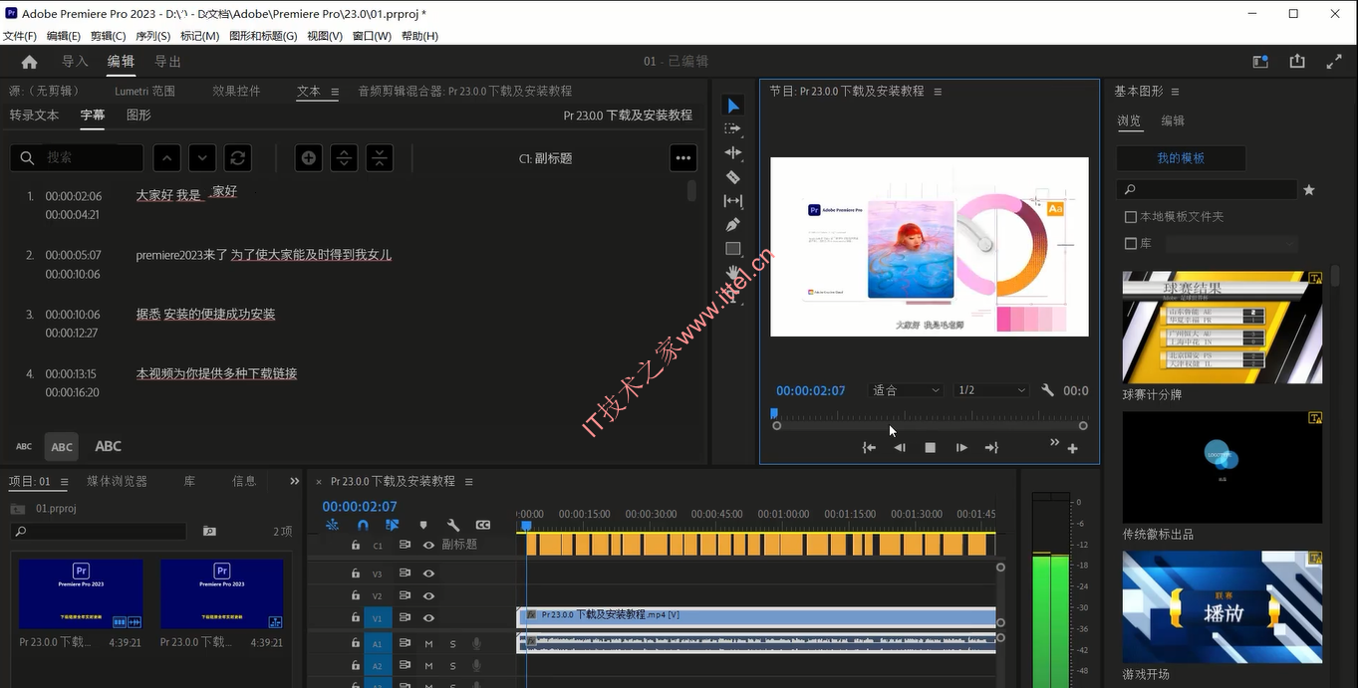The width and height of the screenshot is (1358, 688).
Task: Toggle V1 track output eye
Action: (x=428, y=618)
